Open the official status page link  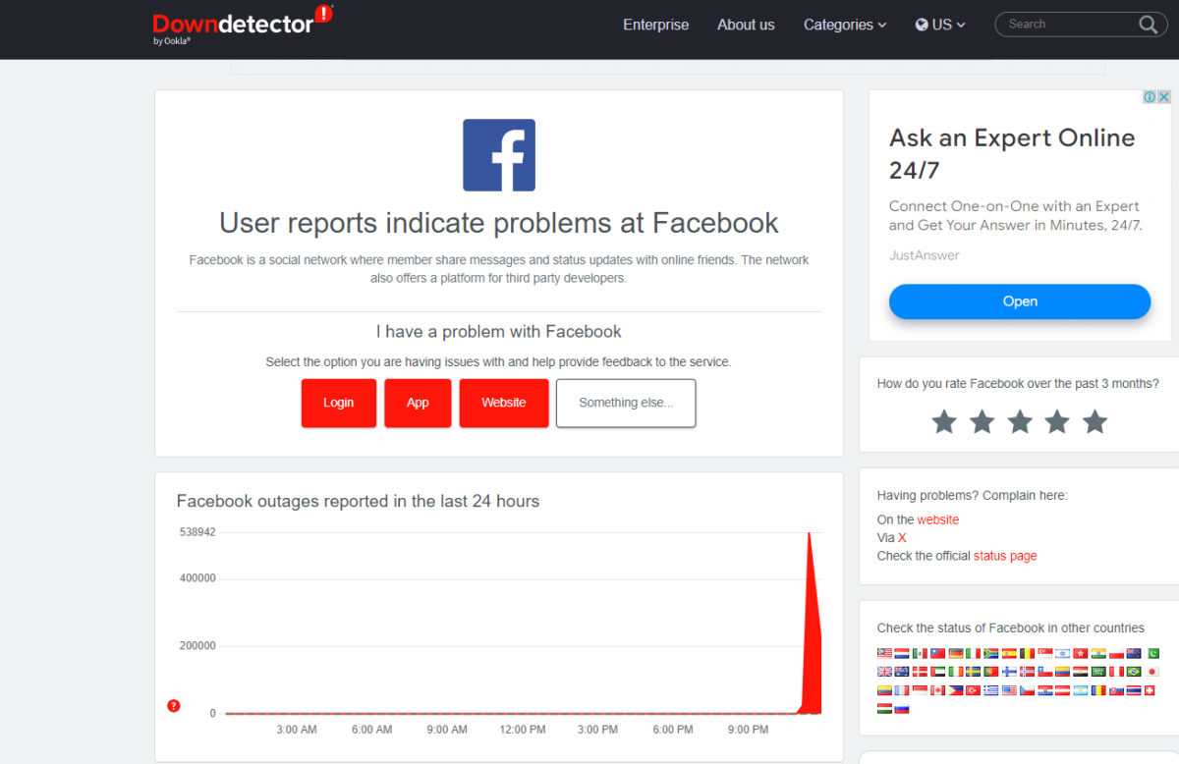coord(1005,556)
